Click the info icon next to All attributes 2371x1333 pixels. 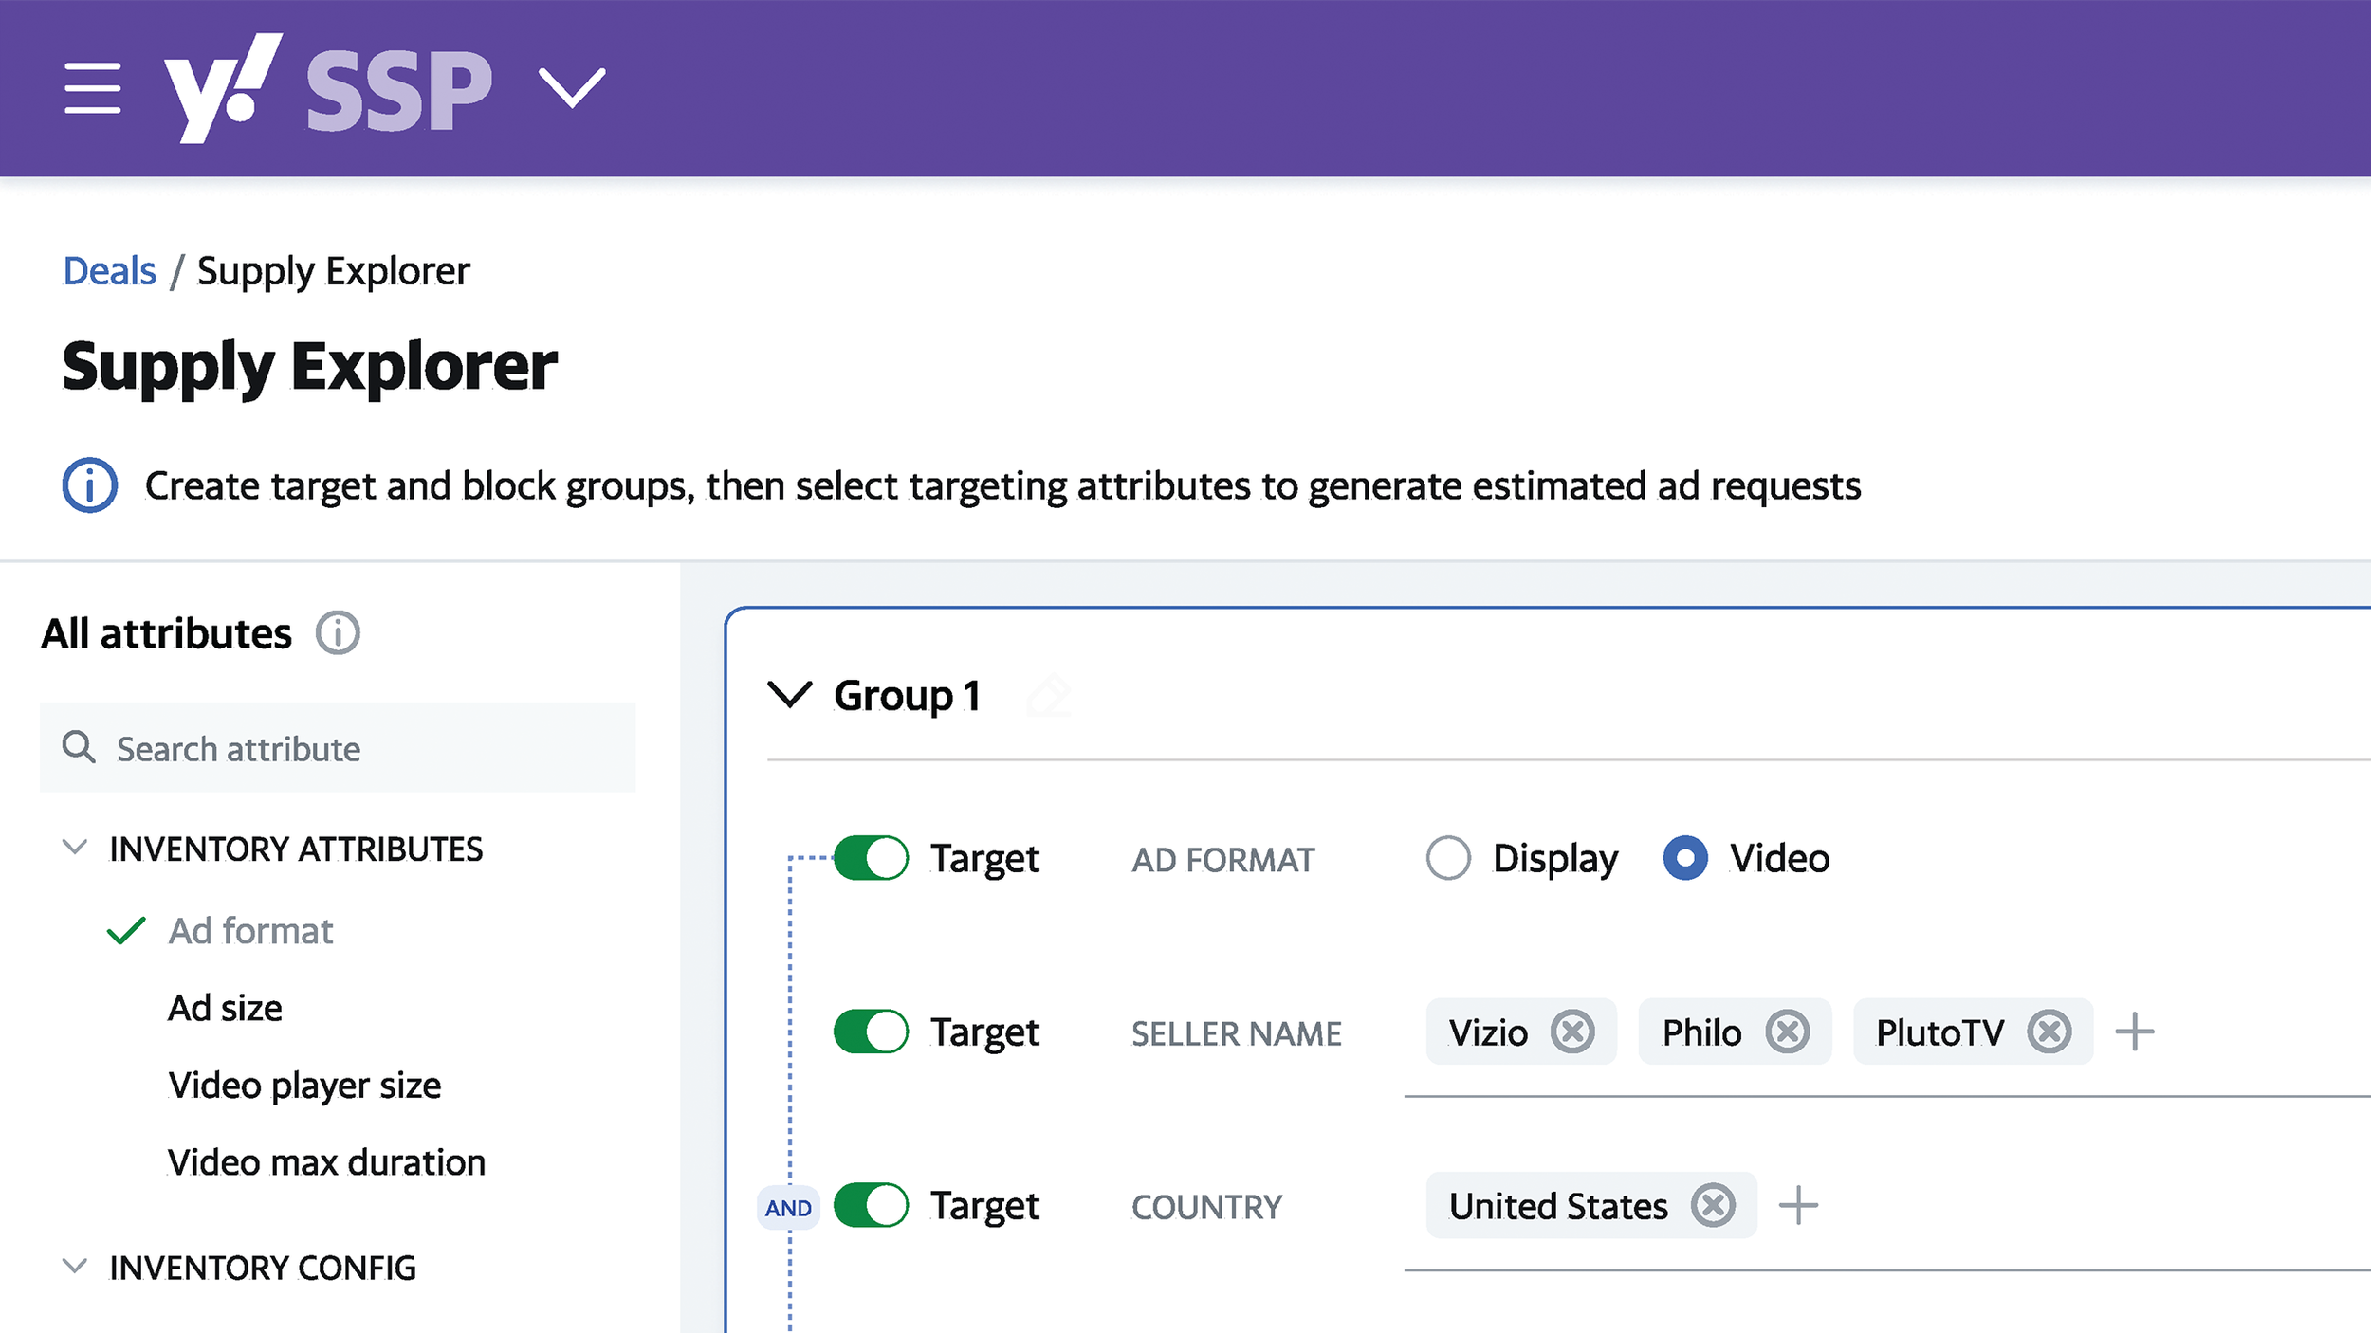[x=338, y=633]
